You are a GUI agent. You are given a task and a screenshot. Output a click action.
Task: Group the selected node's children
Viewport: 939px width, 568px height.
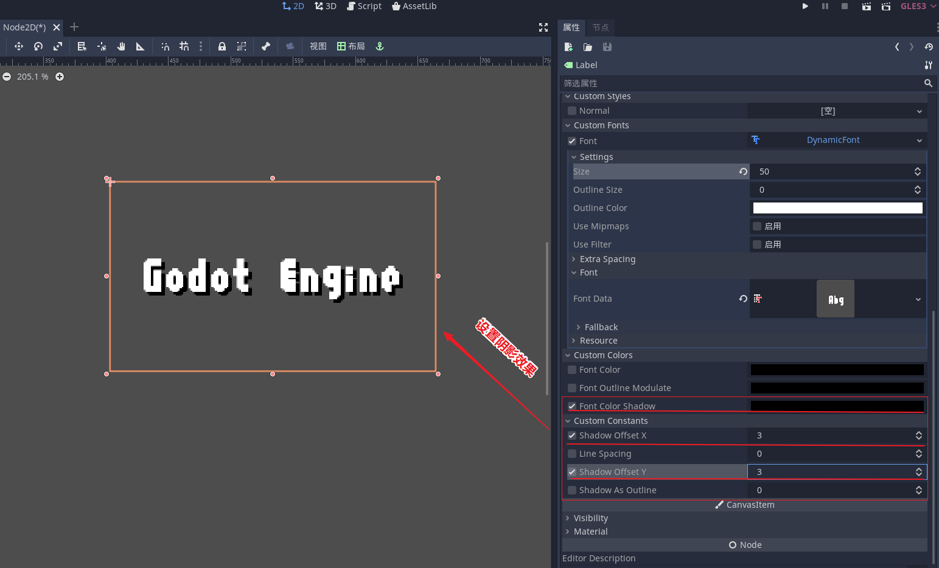coord(242,46)
